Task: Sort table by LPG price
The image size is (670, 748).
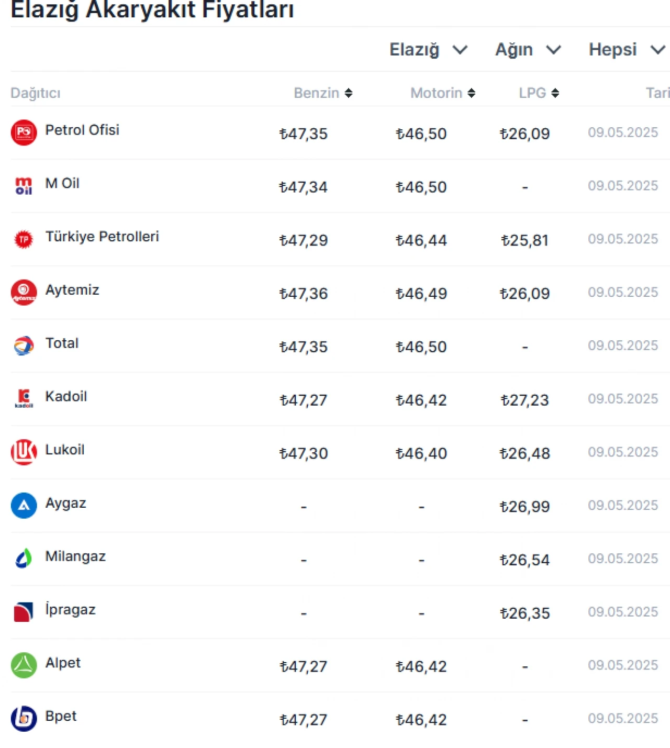Action: point(539,93)
